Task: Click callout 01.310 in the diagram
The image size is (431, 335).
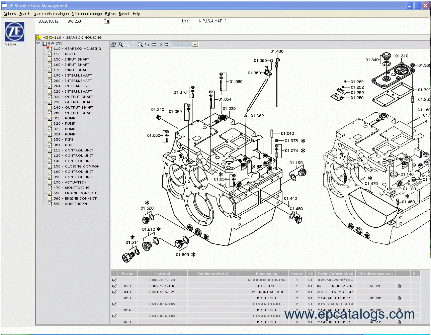Action: (x=402, y=56)
